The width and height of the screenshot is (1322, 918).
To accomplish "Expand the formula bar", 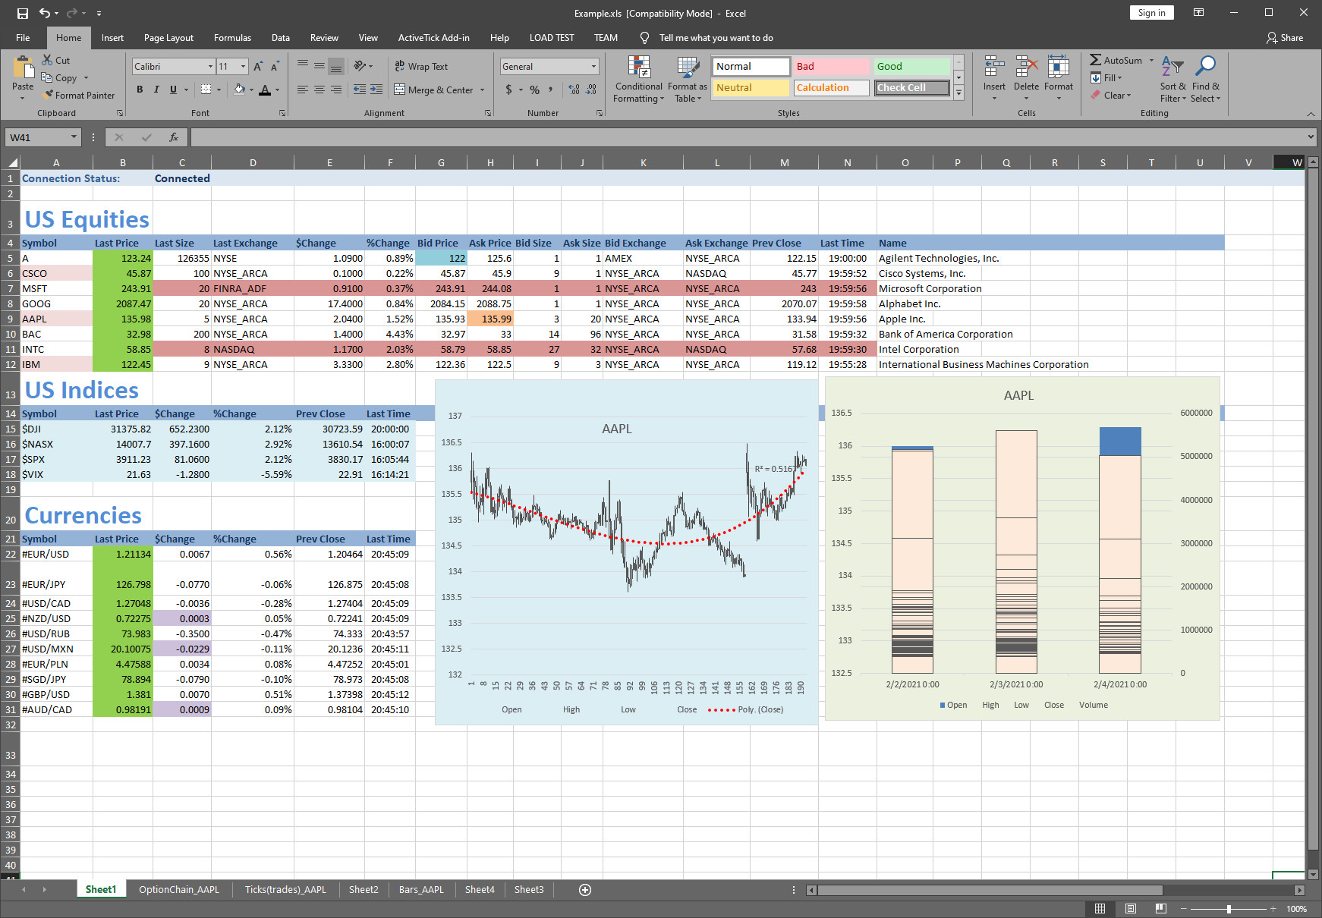I will [1311, 137].
